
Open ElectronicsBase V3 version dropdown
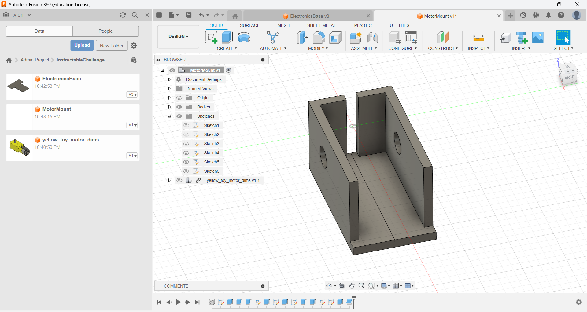(132, 94)
